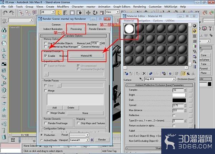215x154 pixels.
Task: Click Get Material in Material Editor
Action: point(126,74)
